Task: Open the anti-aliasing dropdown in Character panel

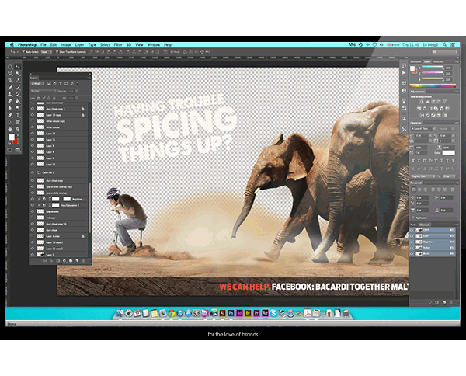Action: pyautogui.click(x=449, y=176)
